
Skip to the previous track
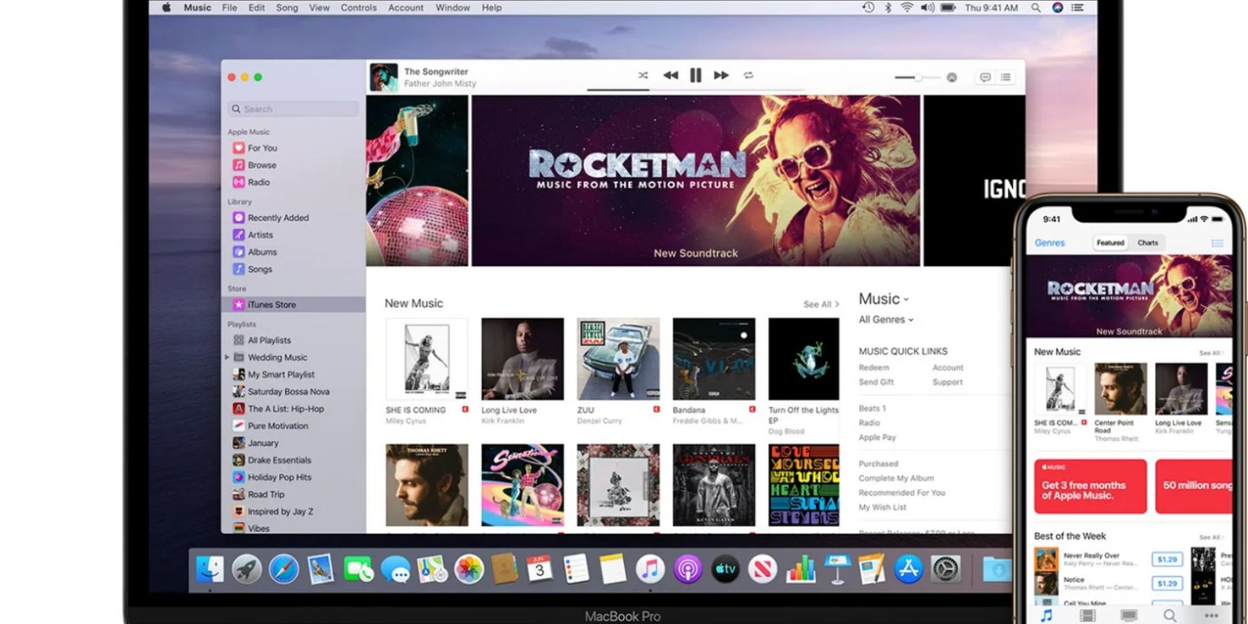671,75
